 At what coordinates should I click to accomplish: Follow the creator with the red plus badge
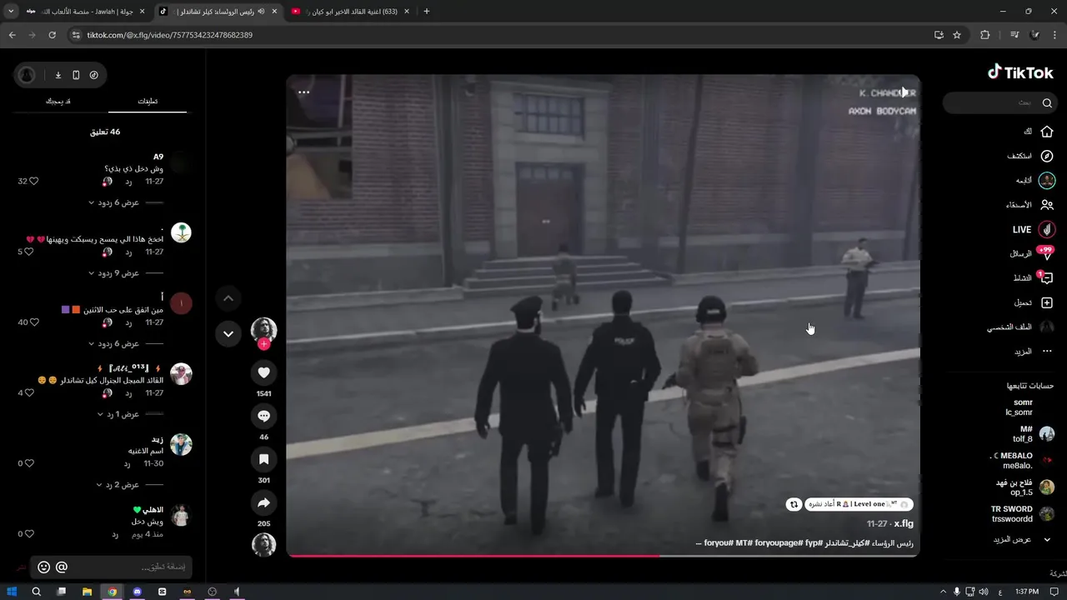[264, 344]
